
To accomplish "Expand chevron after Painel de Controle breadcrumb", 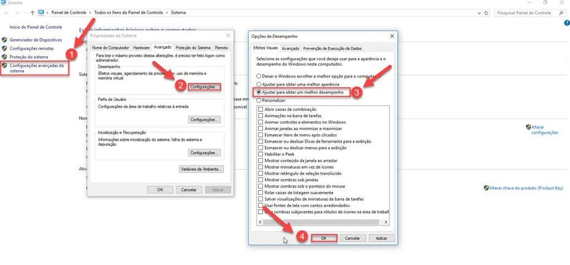I will click(90, 13).
